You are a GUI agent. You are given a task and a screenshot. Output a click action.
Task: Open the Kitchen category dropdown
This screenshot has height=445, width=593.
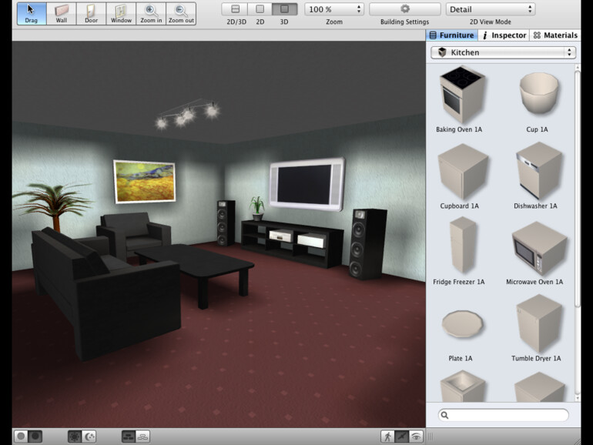(x=504, y=52)
